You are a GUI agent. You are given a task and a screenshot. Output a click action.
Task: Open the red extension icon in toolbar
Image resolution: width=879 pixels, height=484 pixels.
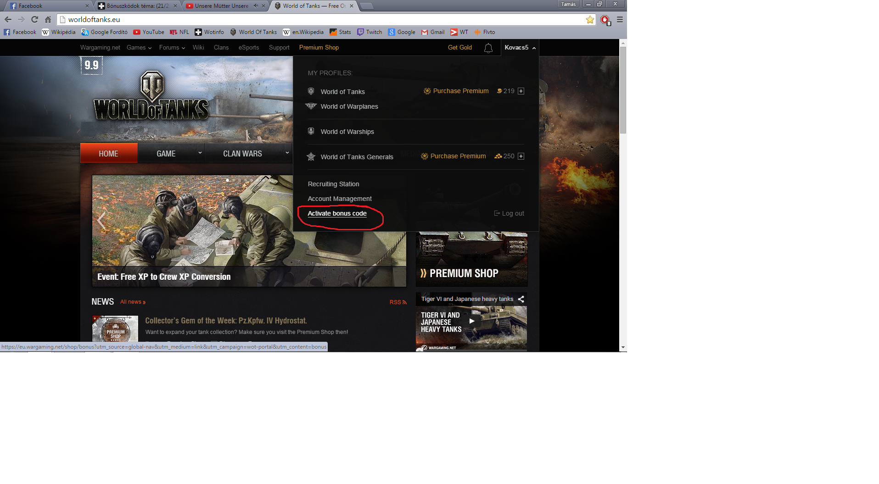click(x=605, y=20)
